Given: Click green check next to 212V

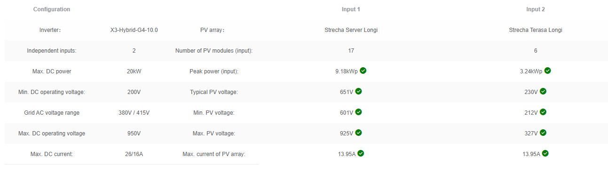Looking at the screenshot, I should [543, 112].
